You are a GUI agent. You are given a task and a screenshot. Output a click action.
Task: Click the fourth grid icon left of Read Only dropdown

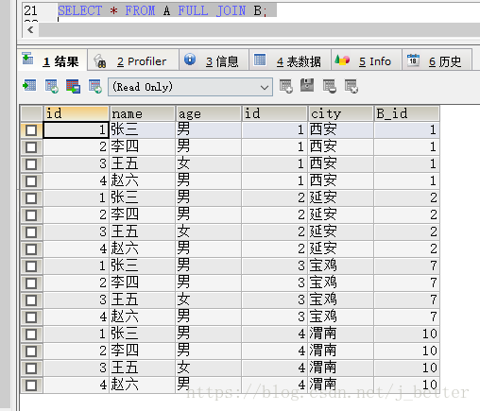pyautogui.click(x=94, y=86)
